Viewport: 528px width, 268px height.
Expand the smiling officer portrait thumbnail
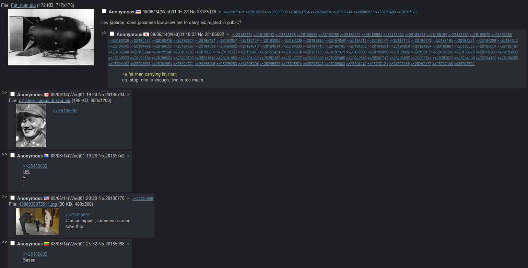(31, 126)
